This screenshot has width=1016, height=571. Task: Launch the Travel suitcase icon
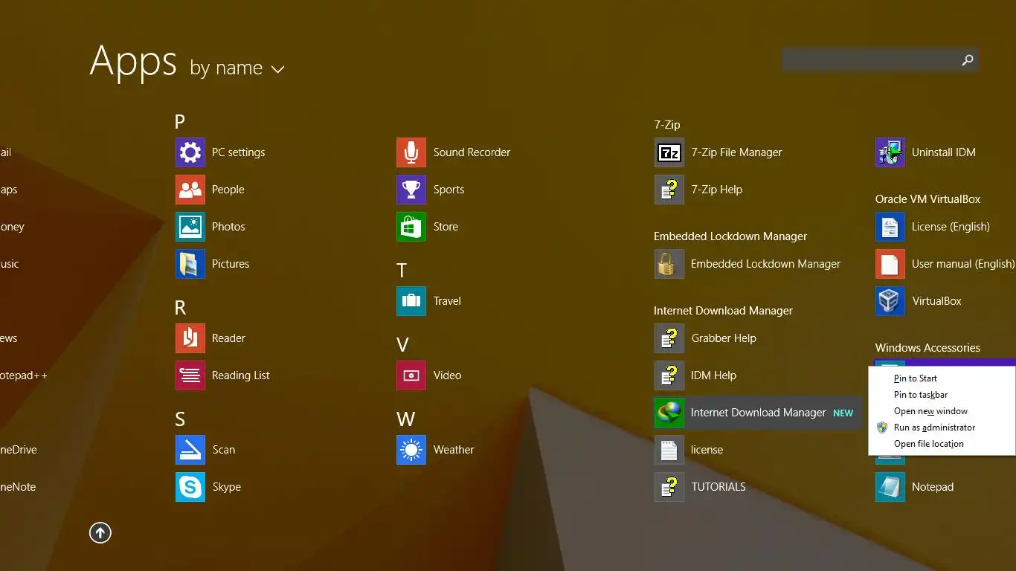[x=411, y=301]
